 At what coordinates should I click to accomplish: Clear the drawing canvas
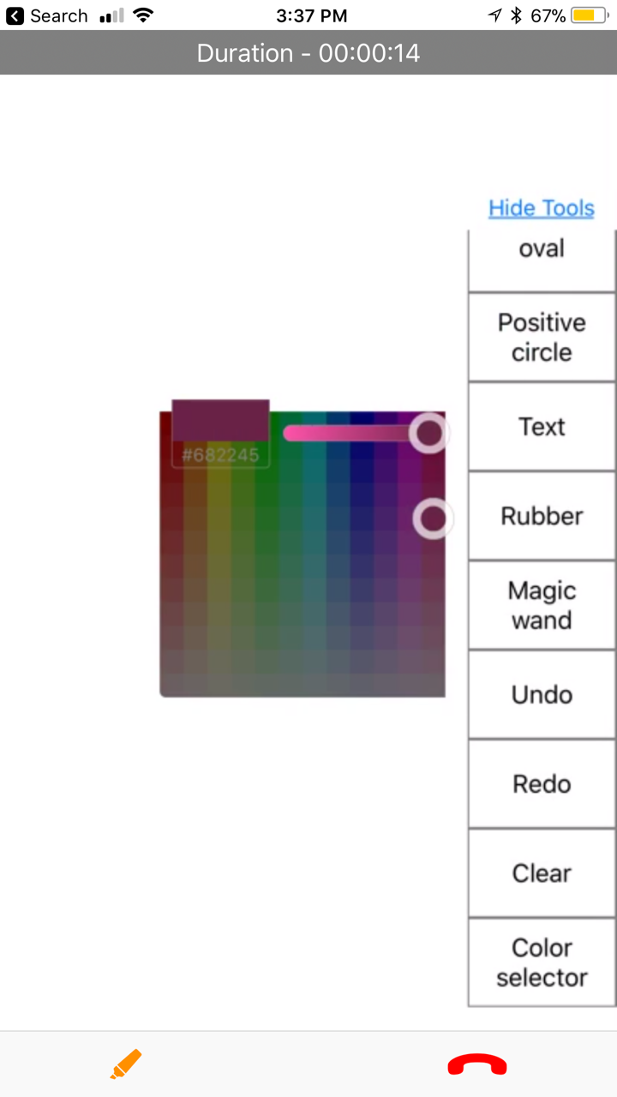[x=542, y=872]
